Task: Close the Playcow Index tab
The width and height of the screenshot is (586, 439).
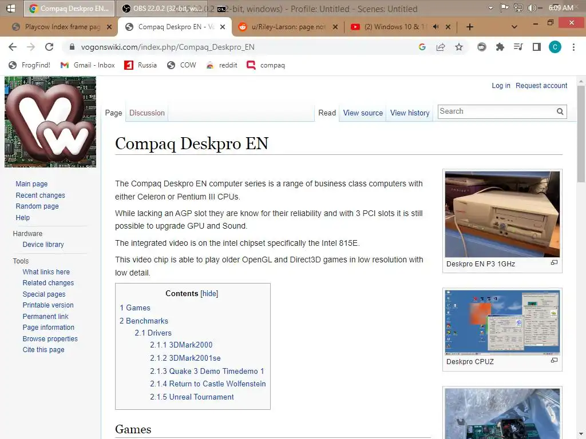Action: 109,27
